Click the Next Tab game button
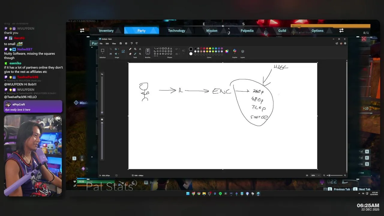The image size is (384, 216). [362, 189]
